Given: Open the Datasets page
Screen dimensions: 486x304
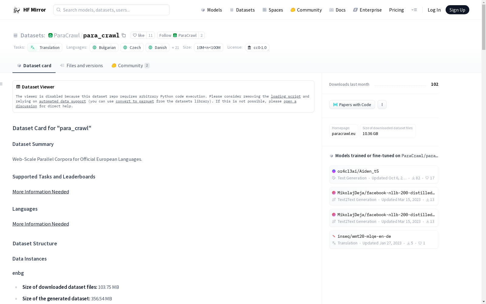Looking at the screenshot, I should (x=242, y=10).
